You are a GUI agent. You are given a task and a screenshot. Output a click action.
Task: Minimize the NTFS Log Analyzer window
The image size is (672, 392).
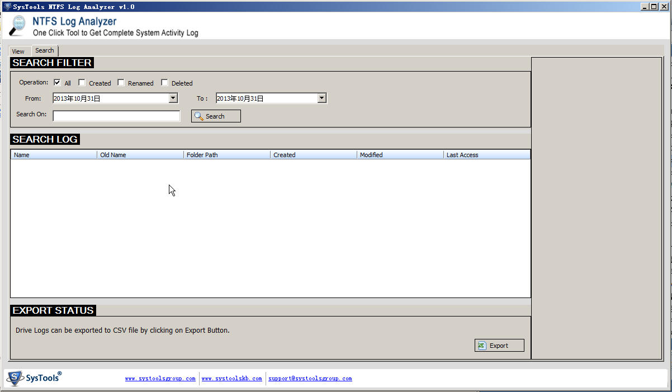point(645,7)
